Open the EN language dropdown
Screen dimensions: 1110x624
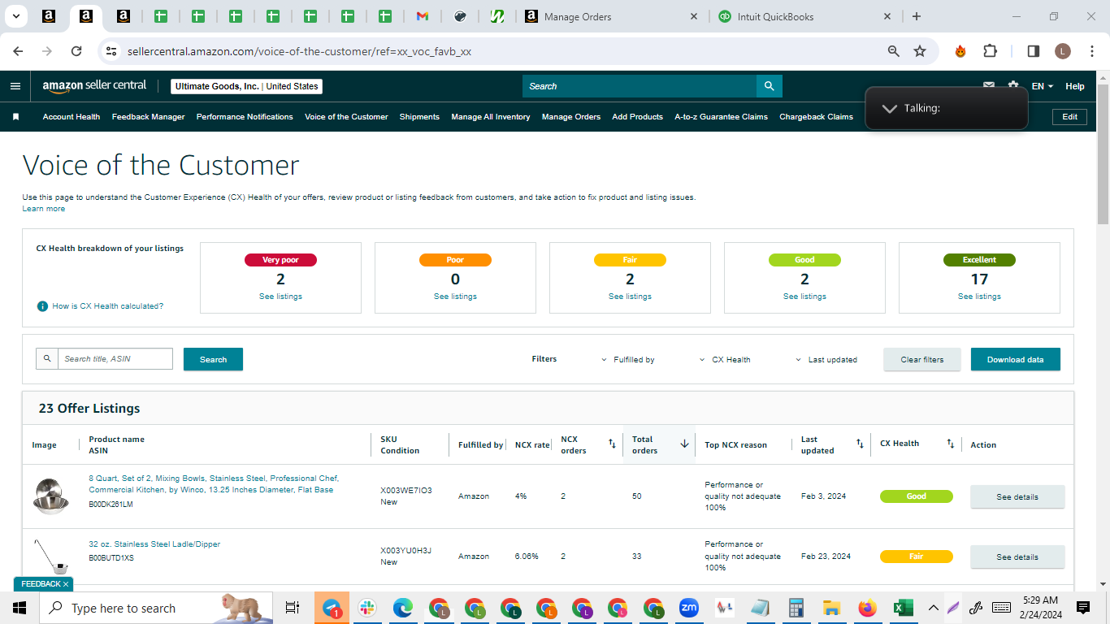[x=1043, y=86]
